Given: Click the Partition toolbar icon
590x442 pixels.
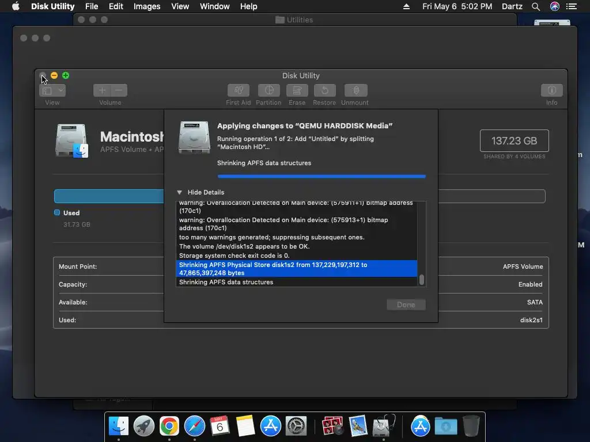Looking at the screenshot, I should click(x=268, y=90).
